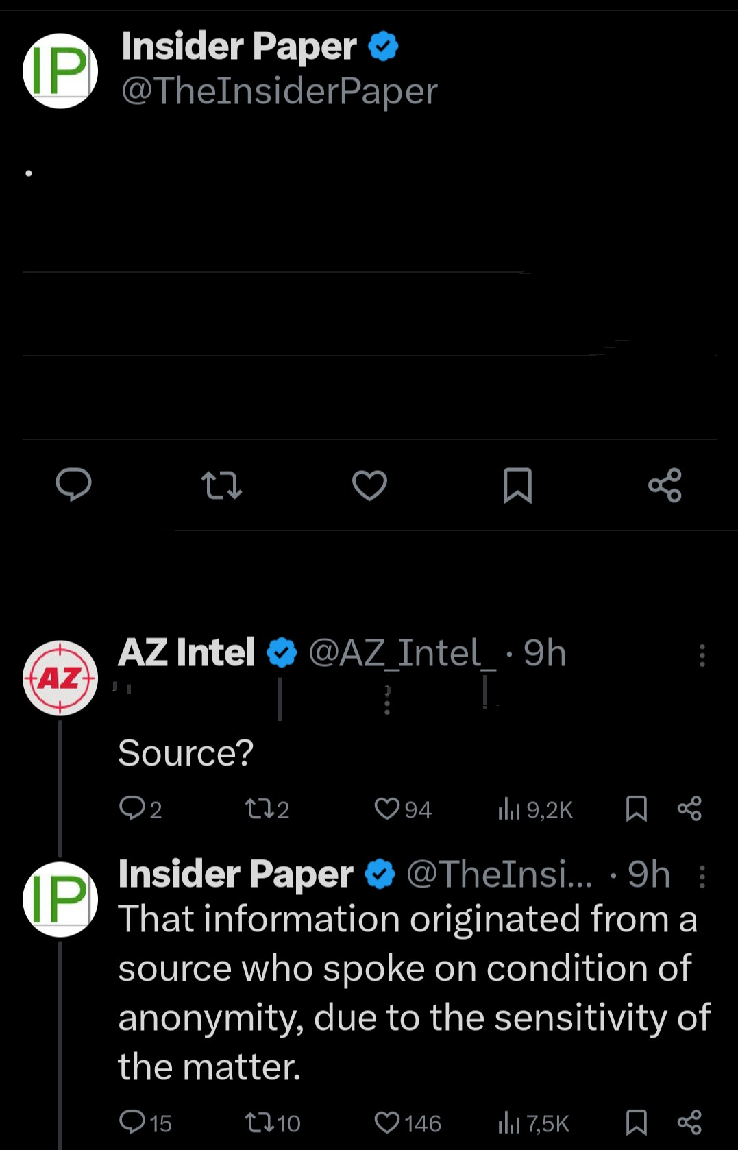Open more options for AZ Intel's comment
This screenshot has height=1150, width=738.
702,655
